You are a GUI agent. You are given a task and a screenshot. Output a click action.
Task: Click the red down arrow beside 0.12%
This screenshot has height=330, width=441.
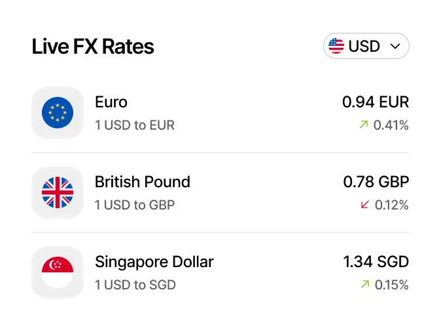click(x=365, y=205)
